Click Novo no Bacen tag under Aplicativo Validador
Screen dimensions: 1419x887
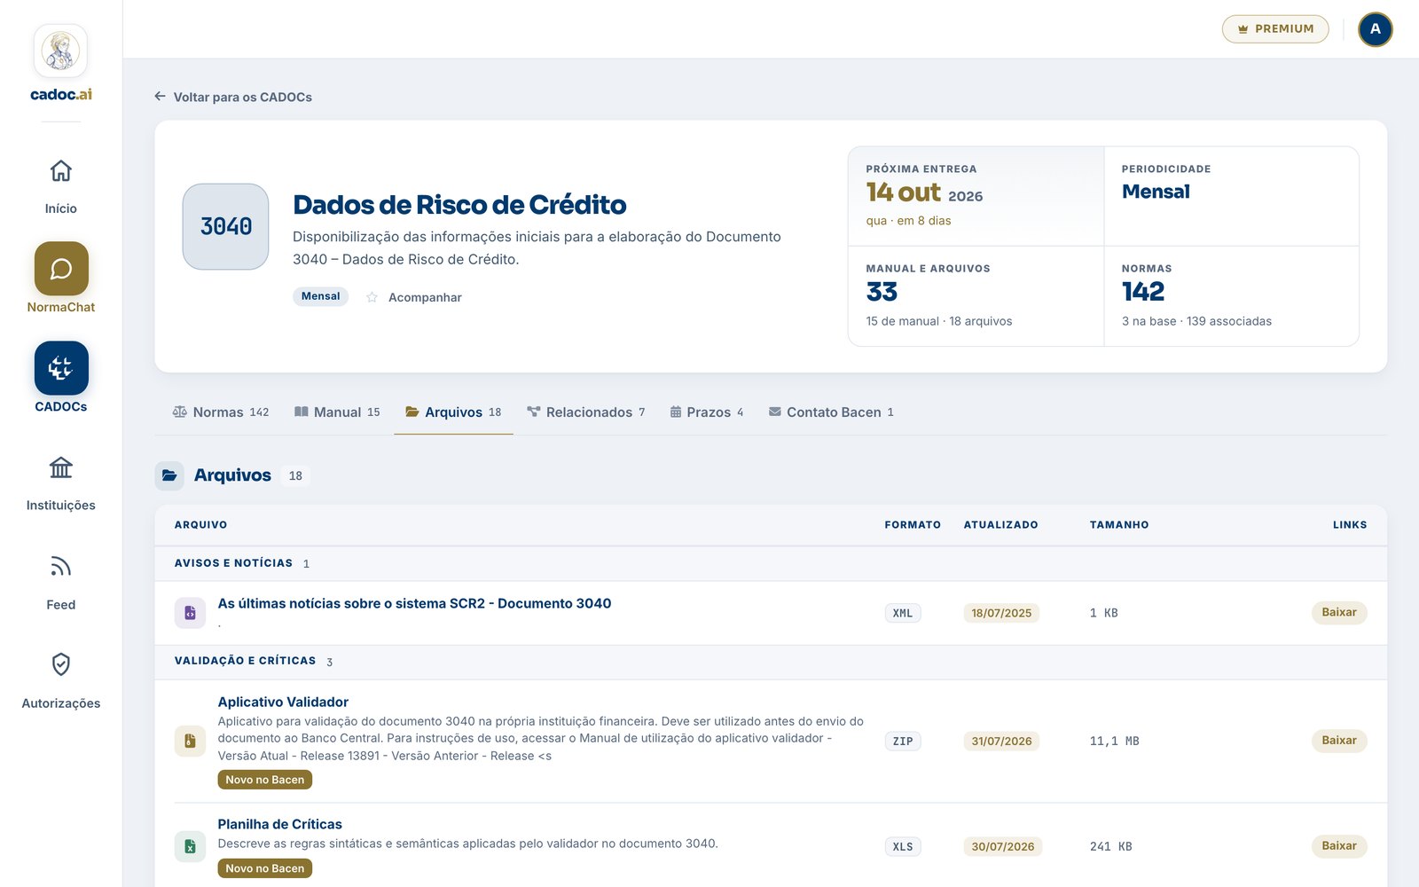point(264,780)
